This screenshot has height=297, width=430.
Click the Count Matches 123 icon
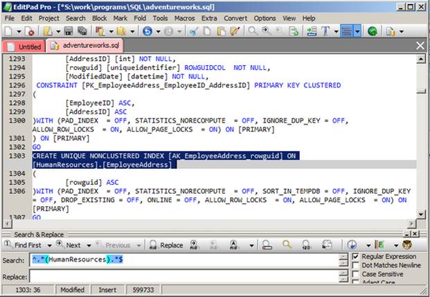click(306, 244)
